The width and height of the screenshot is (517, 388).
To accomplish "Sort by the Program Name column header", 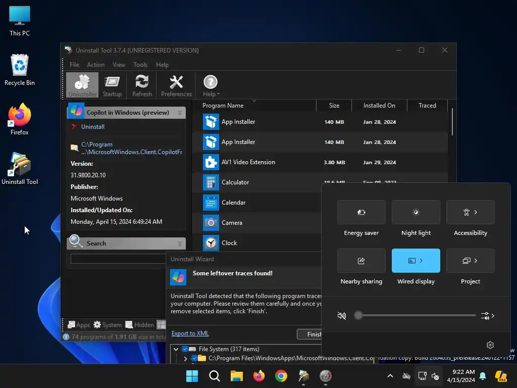I will coord(223,106).
